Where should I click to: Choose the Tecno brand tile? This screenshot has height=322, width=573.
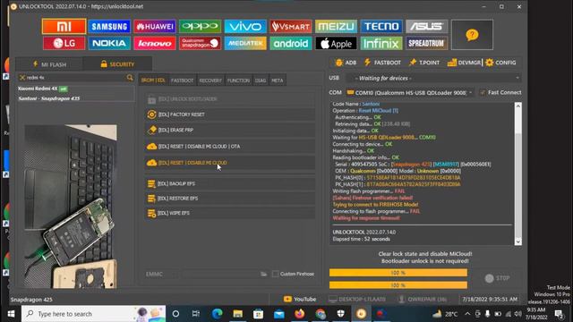[x=381, y=26]
